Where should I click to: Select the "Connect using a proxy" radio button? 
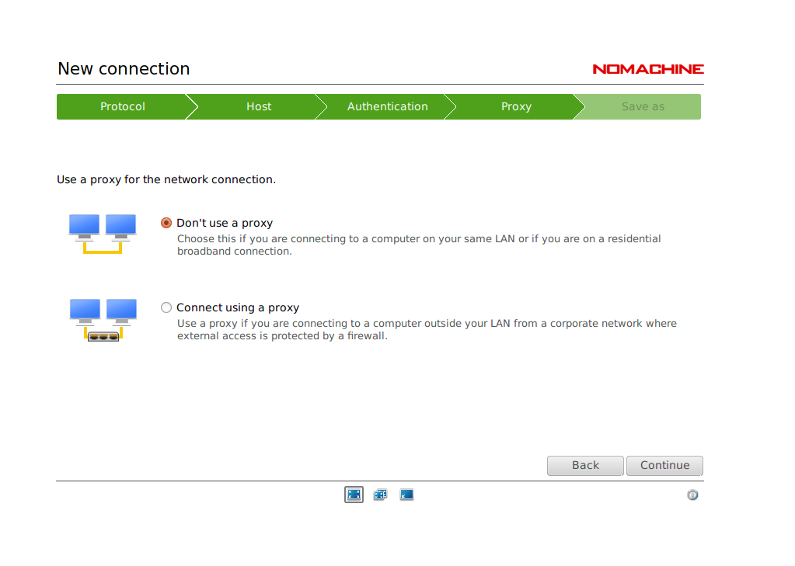166,307
